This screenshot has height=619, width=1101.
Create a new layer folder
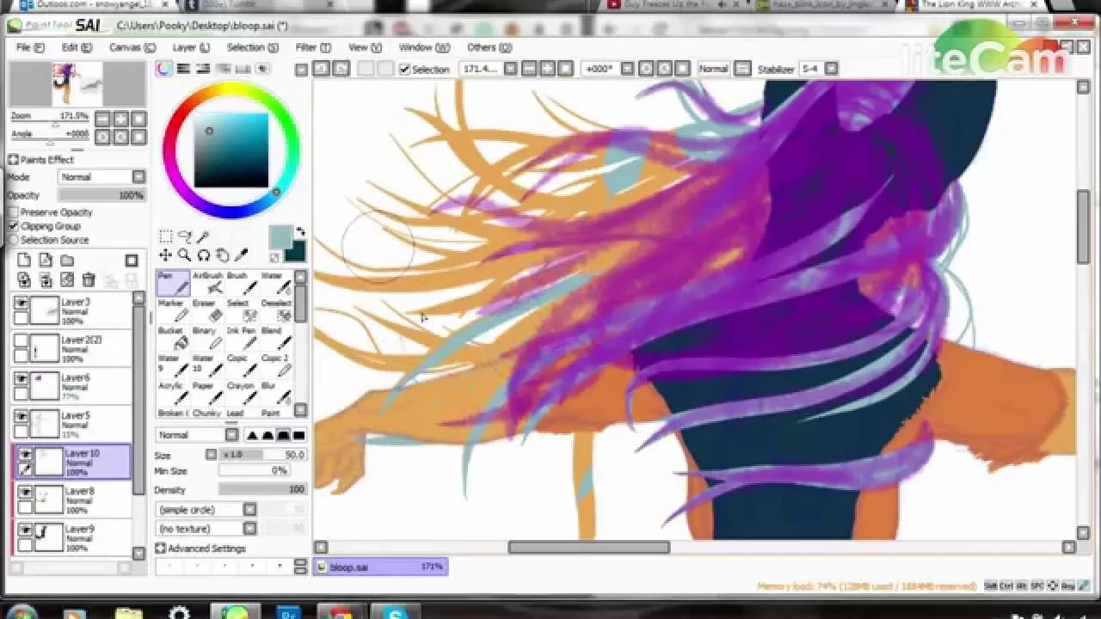pyautogui.click(x=67, y=260)
